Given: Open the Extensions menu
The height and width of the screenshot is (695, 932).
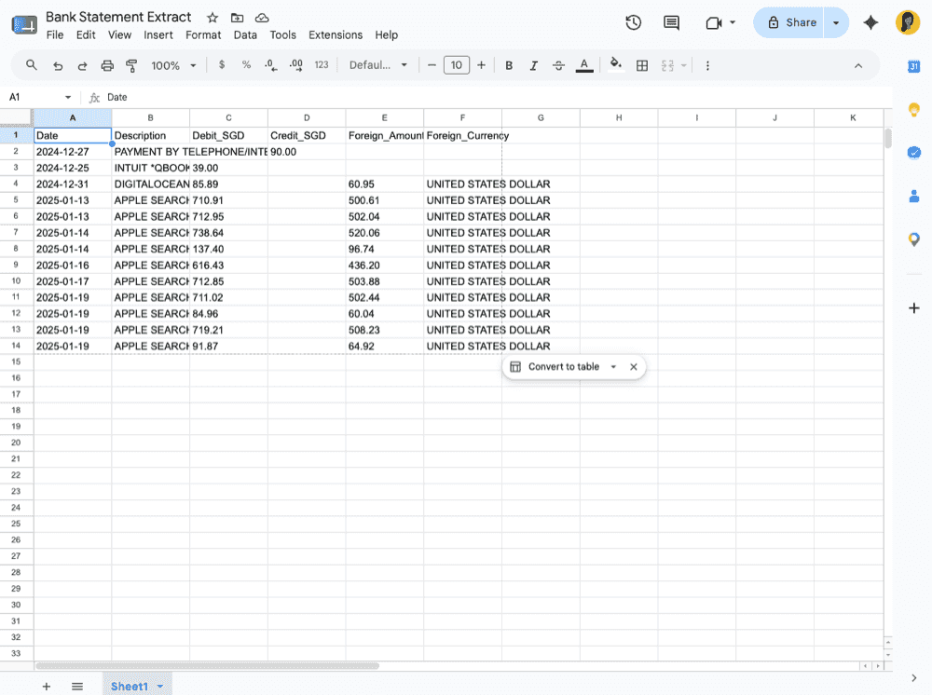Looking at the screenshot, I should click(336, 35).
